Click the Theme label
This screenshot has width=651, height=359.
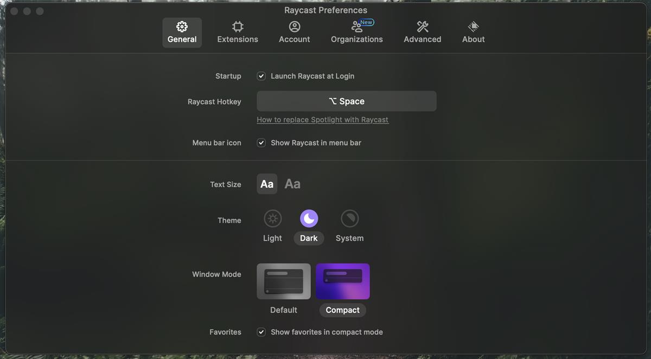pos(229,220)
